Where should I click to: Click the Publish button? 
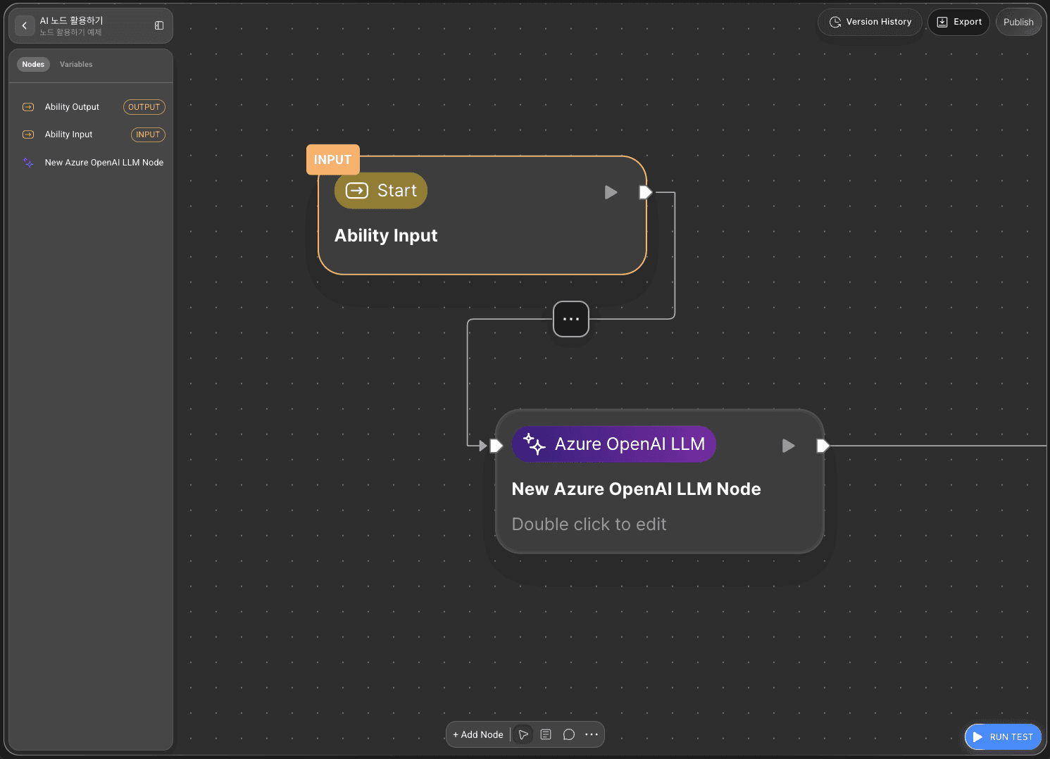click(x=1018, y=22)
